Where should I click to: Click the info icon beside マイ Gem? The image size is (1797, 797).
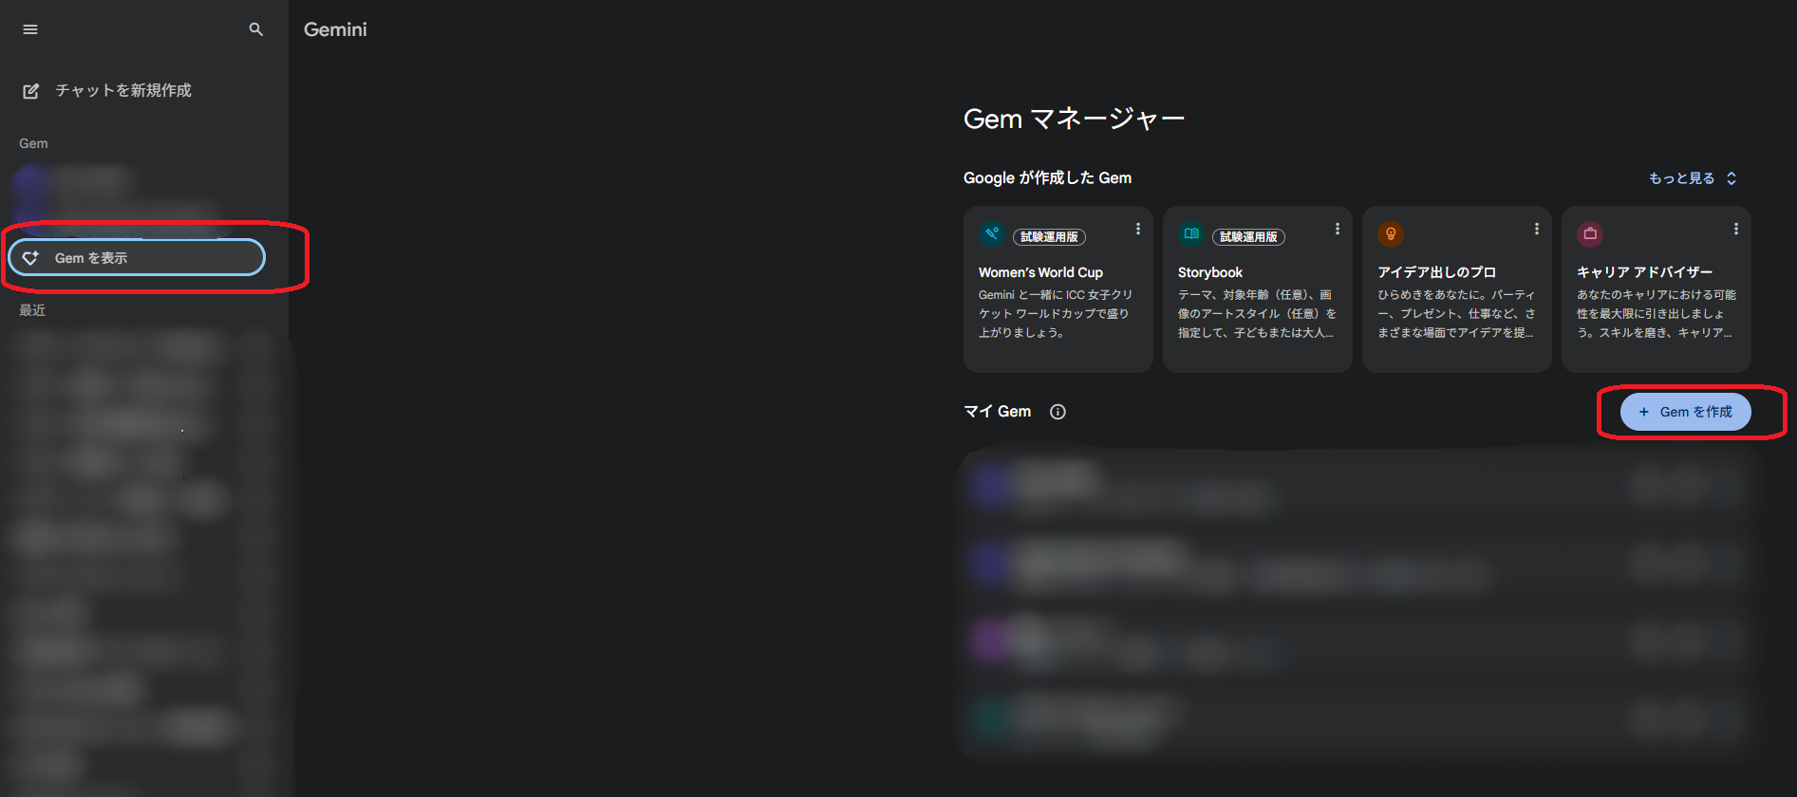1058,412
